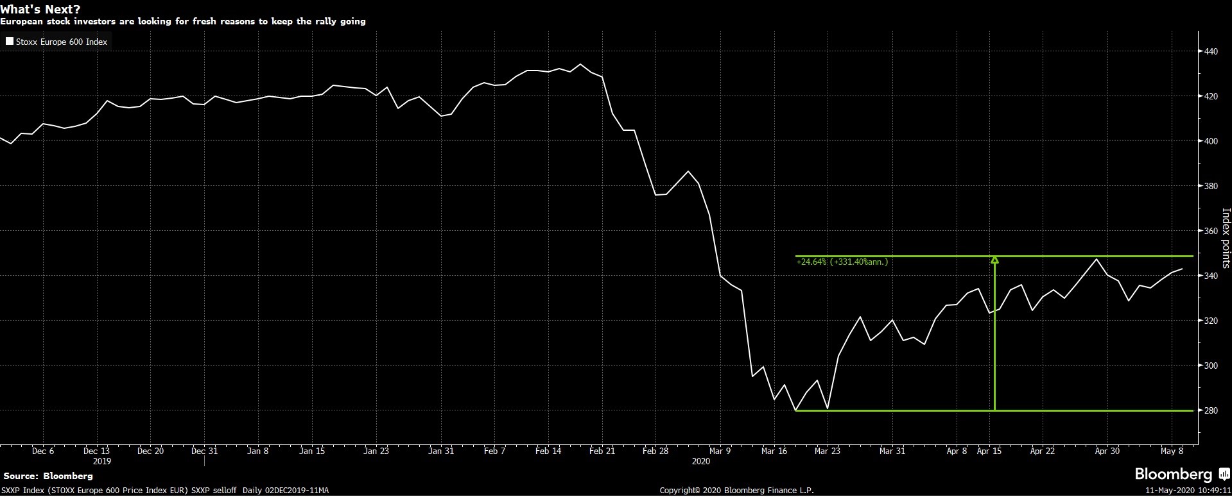Select the 400 value on the price axis
This screenshot has height=497, width=1232.
pyautogui.click(x=1211, y=141)
